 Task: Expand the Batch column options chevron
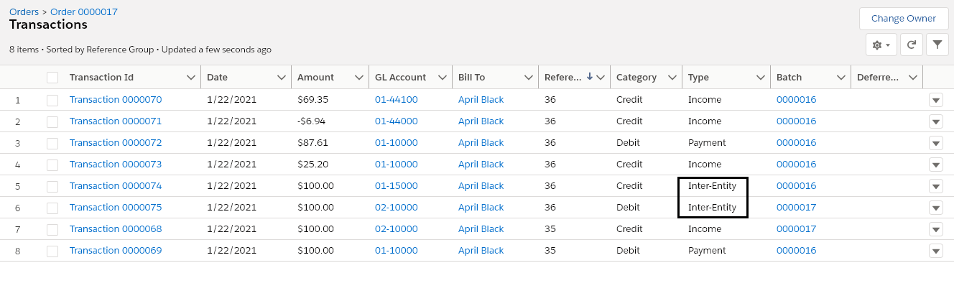[838, 78]
